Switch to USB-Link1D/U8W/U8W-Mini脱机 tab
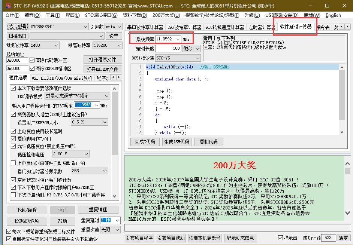The width and height of the screenshot is (353, 245). pos(62,78)
